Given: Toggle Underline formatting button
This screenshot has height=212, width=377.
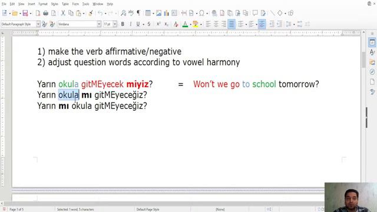Looking at the screenshot, I should (138, 24).
